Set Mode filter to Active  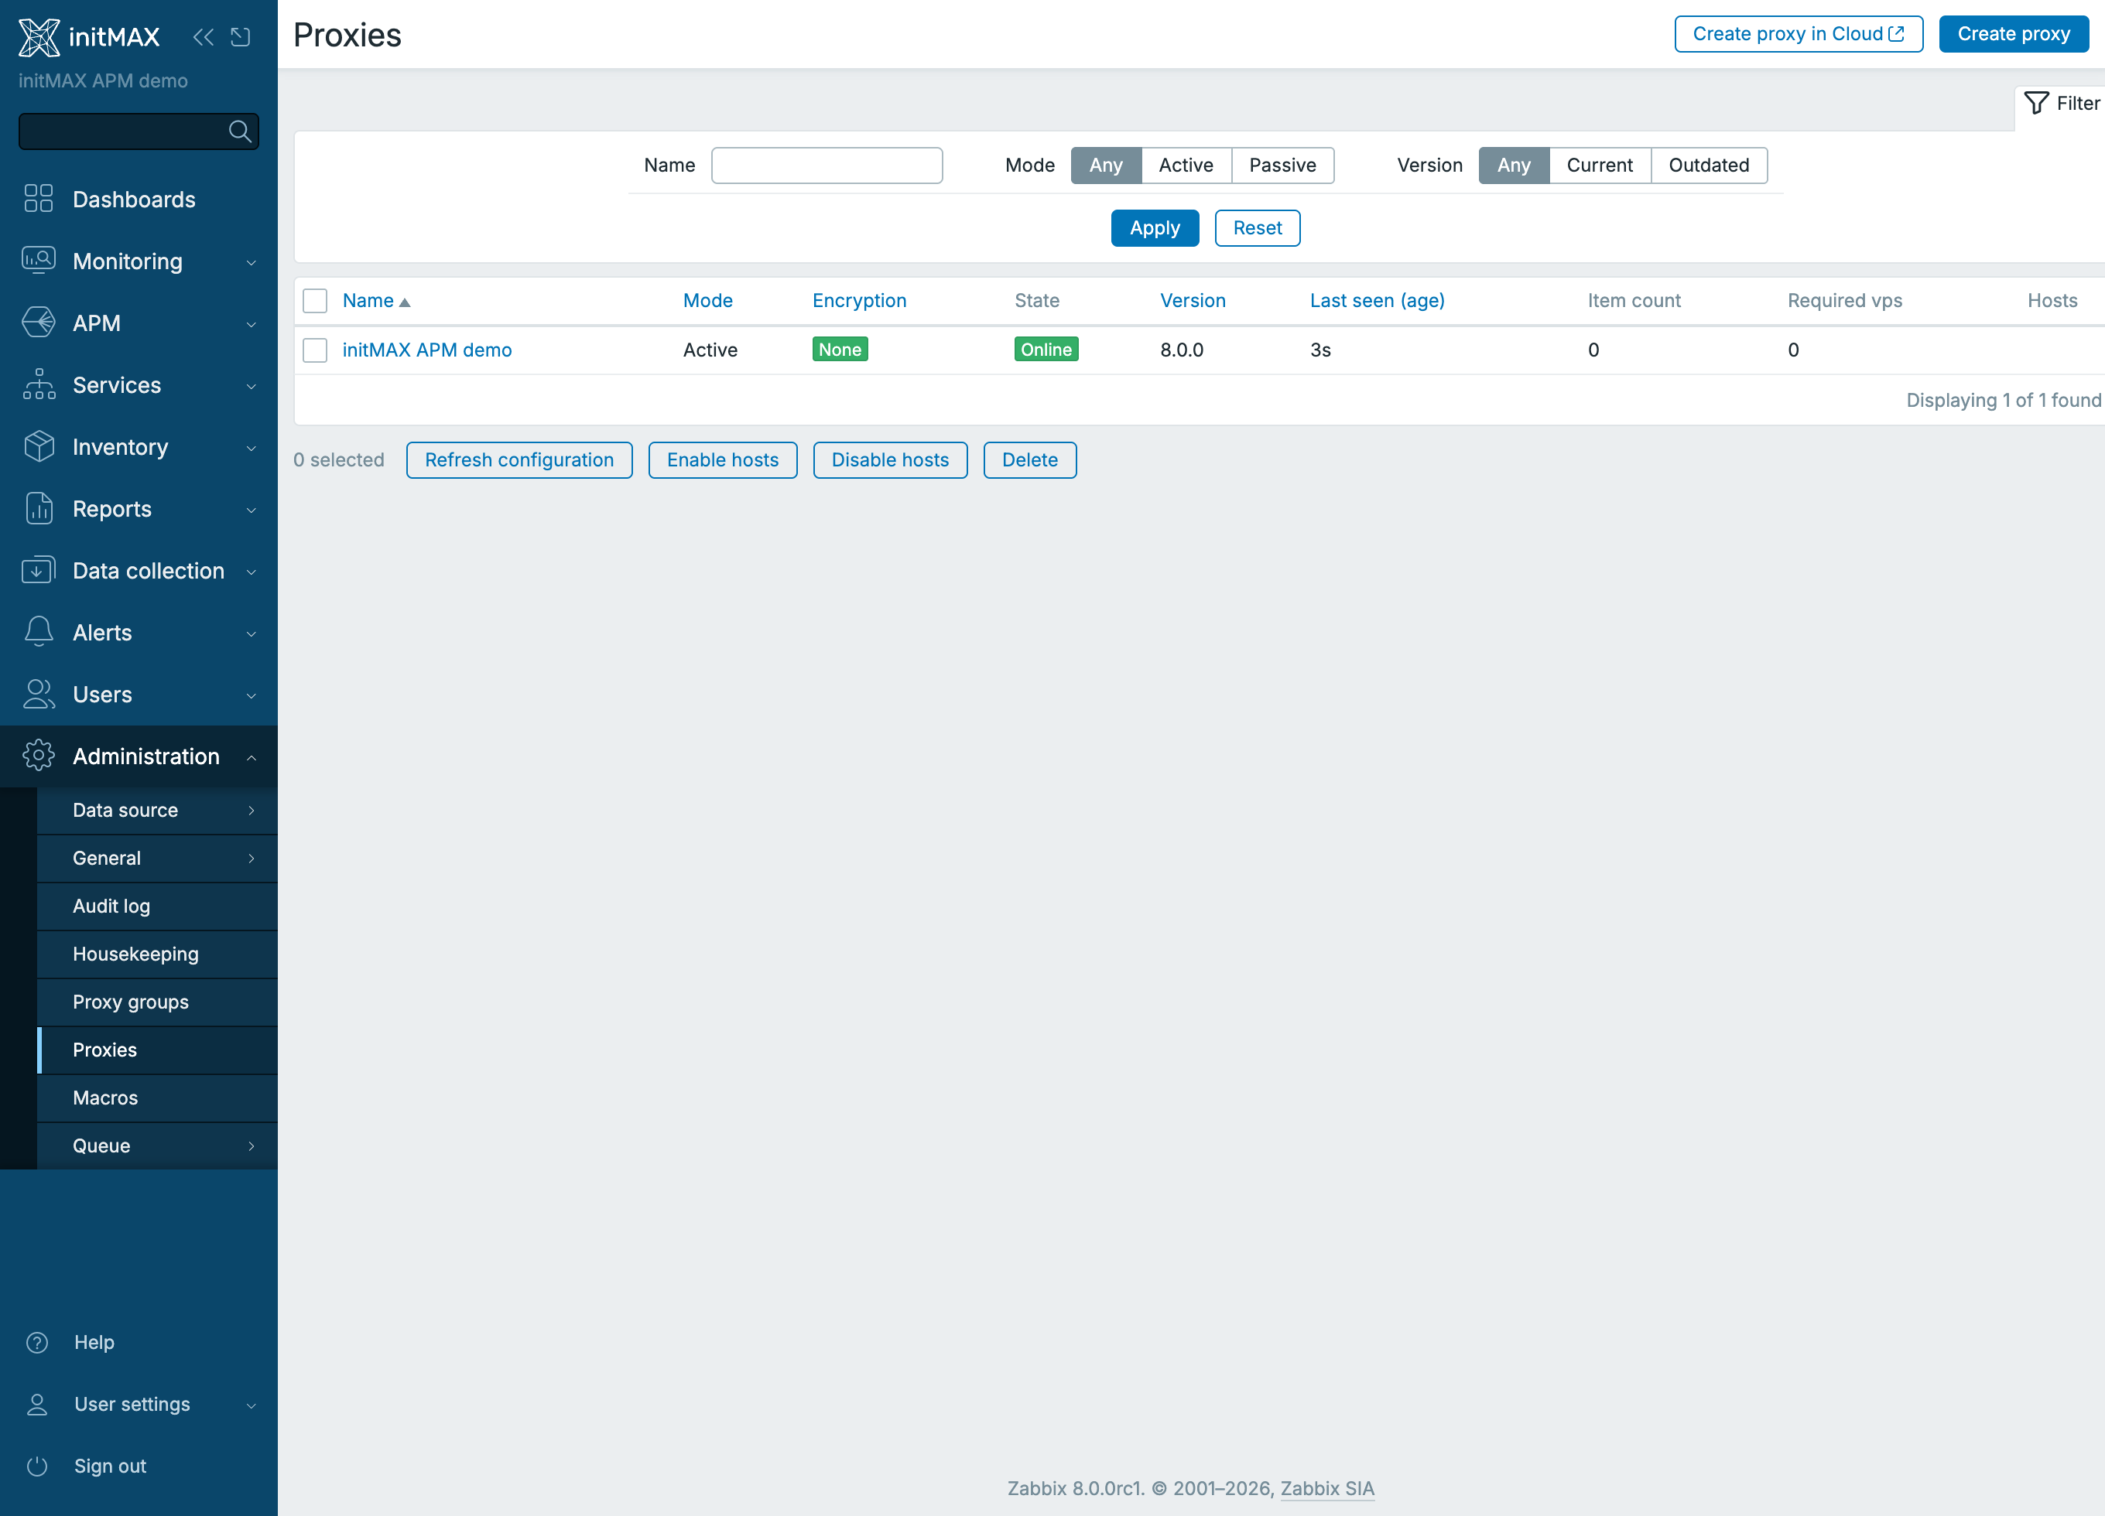point(1185,166)
